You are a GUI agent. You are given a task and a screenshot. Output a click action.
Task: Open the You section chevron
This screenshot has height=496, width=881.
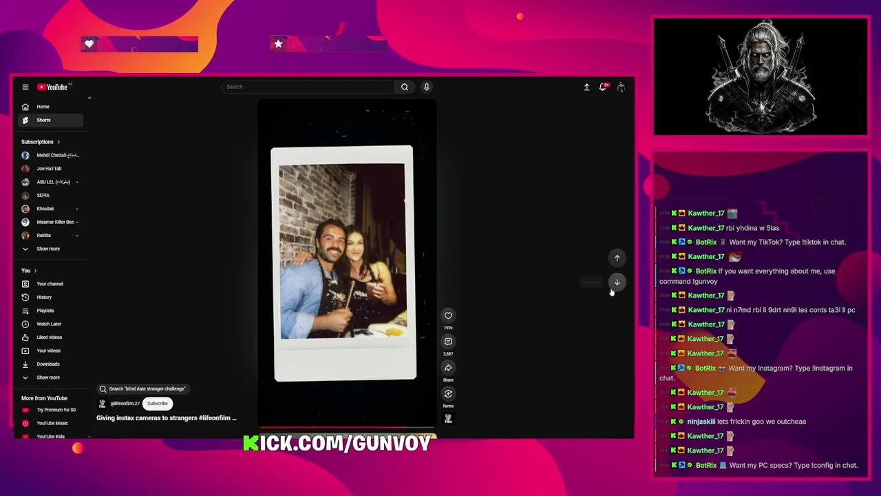pyautogui.click(x=35, y=271)
